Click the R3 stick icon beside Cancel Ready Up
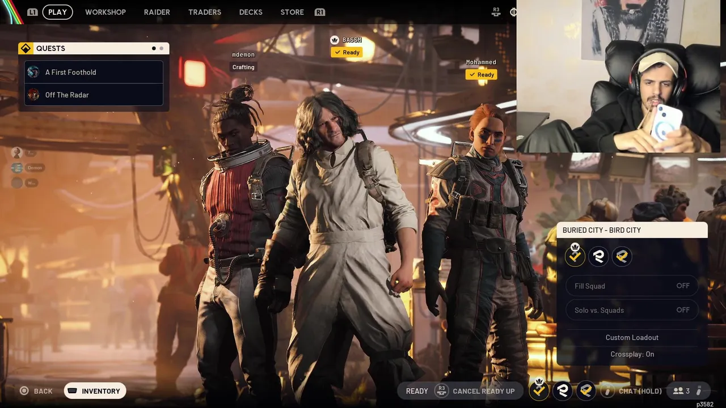Image resolution: width=726 pixels, height=408 pixels. [441, 391]
